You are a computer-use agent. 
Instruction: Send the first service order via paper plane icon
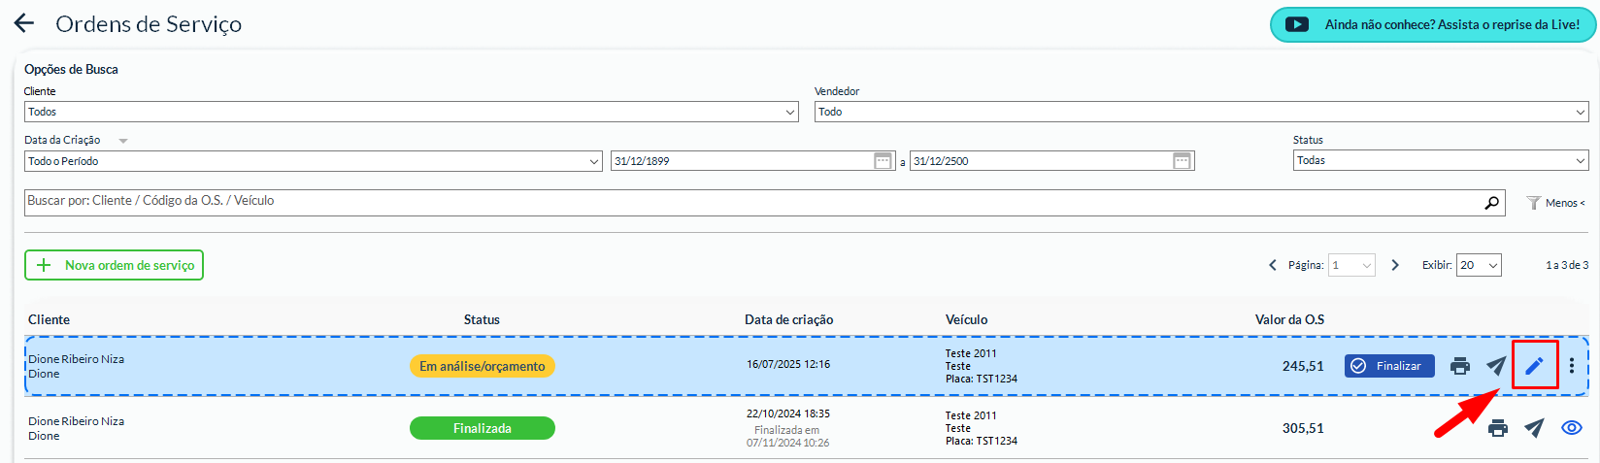(x=1496, y=366)
